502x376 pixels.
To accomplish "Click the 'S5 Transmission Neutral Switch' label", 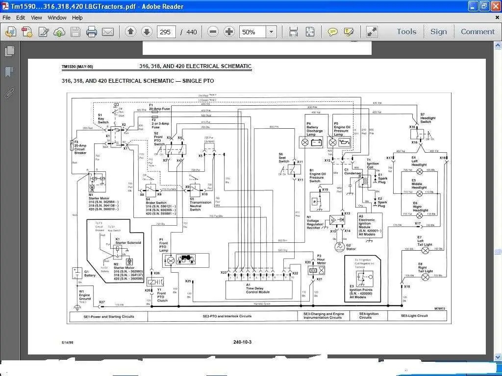I will click(x=201, y=204).
